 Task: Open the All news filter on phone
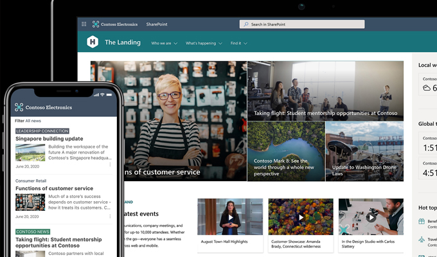coord(33,121)
